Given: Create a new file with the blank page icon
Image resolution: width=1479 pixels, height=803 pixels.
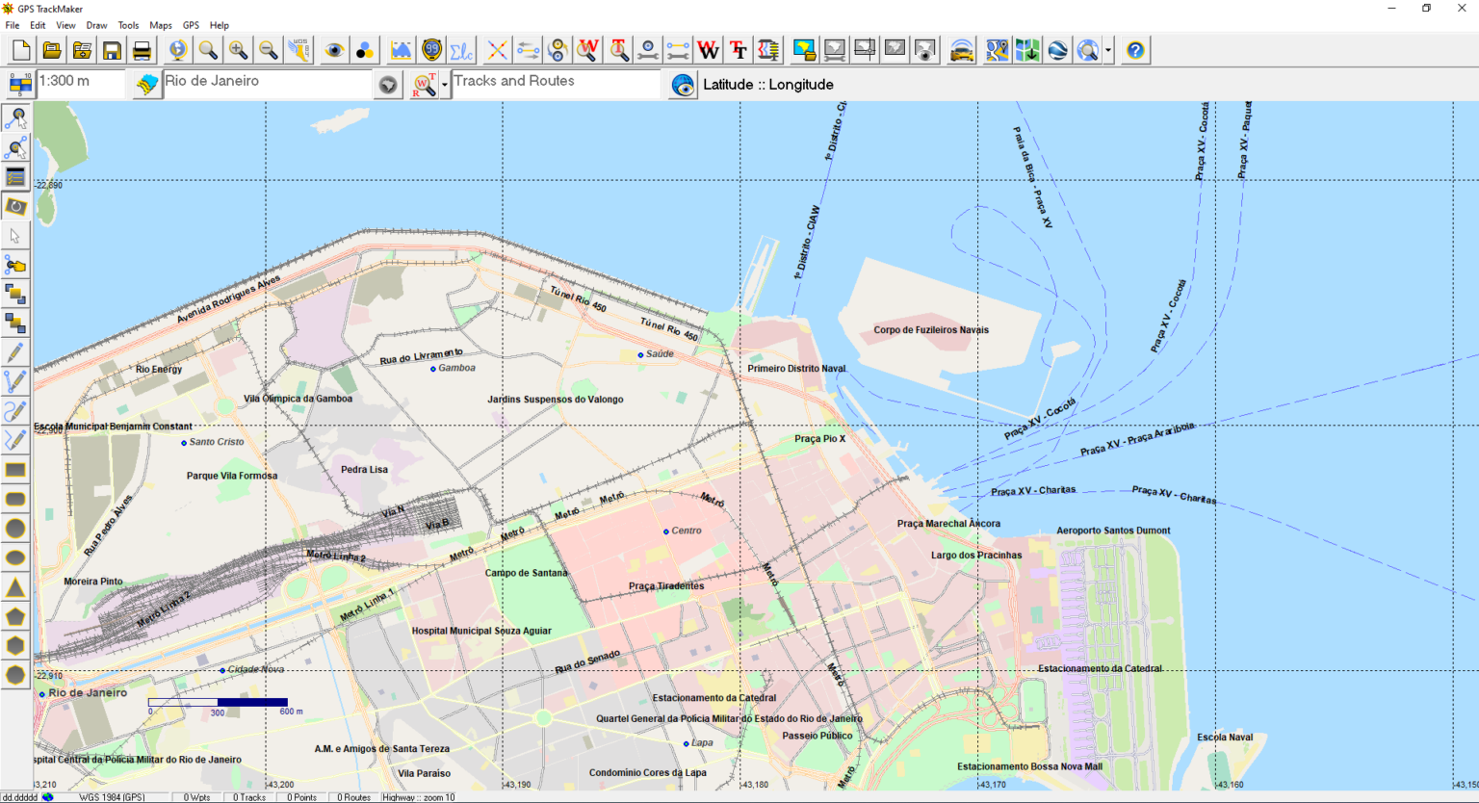Looking at the screenshot, I should [x=21, y=50].
